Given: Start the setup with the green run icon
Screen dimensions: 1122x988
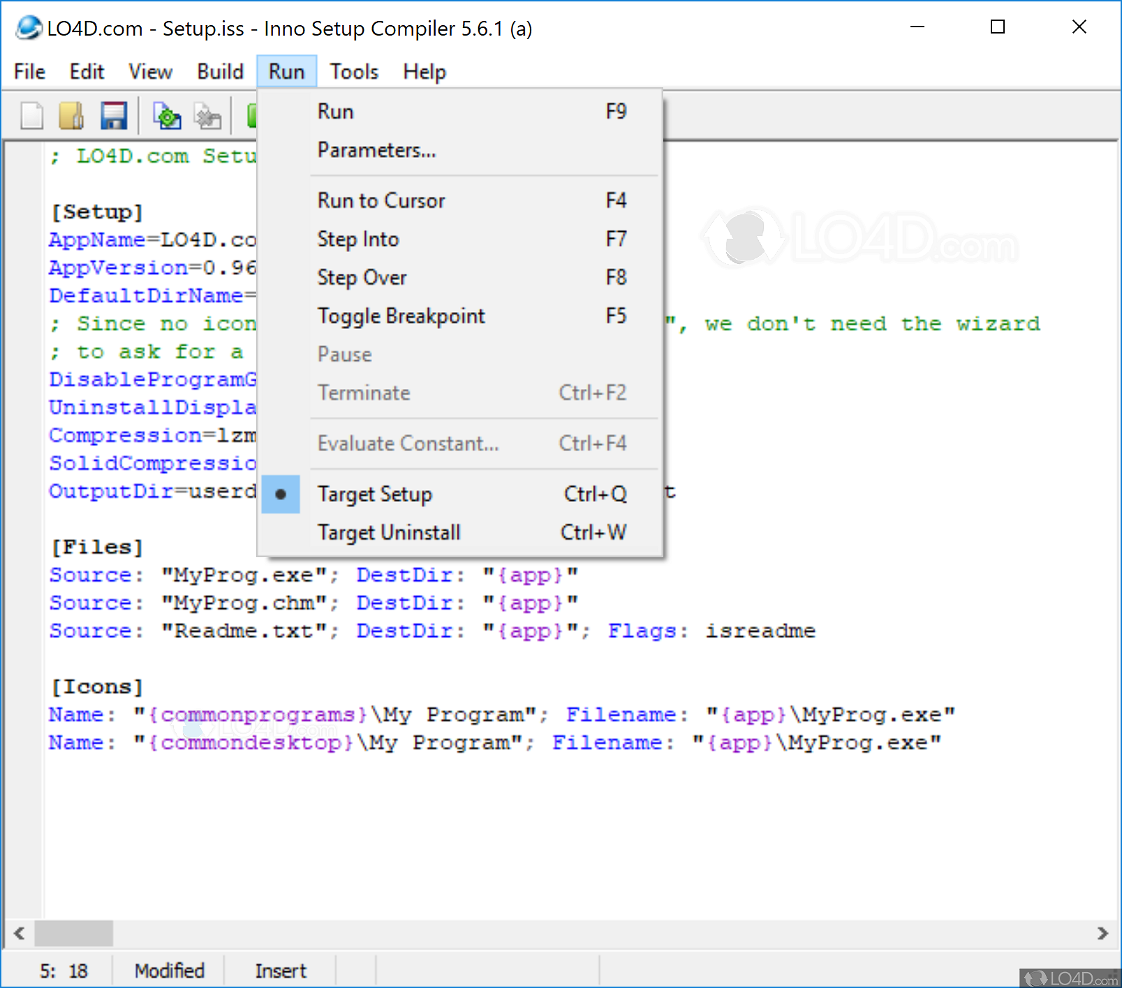Looking at the screenshot, I should point(253,115).
